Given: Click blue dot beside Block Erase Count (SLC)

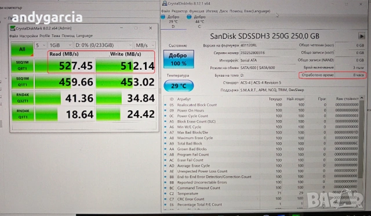Looking at the screenshot, I should (165, 121).
